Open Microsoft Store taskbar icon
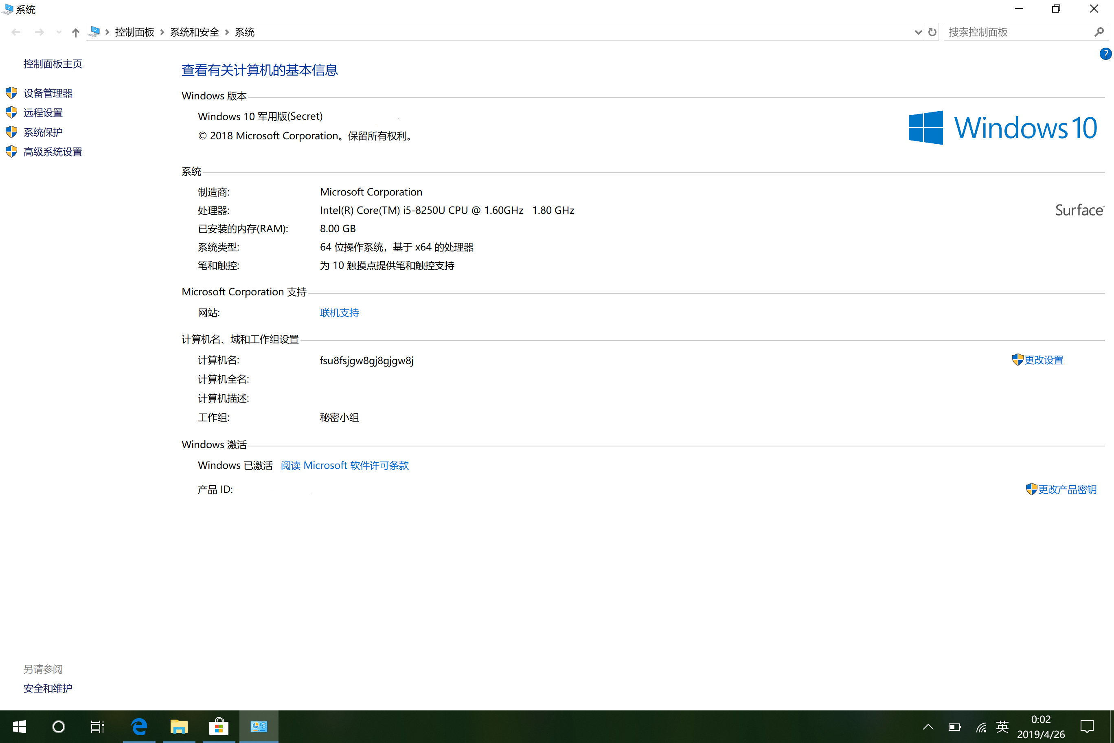Viewport: 1114px width, 743px height. coord(218,726)
